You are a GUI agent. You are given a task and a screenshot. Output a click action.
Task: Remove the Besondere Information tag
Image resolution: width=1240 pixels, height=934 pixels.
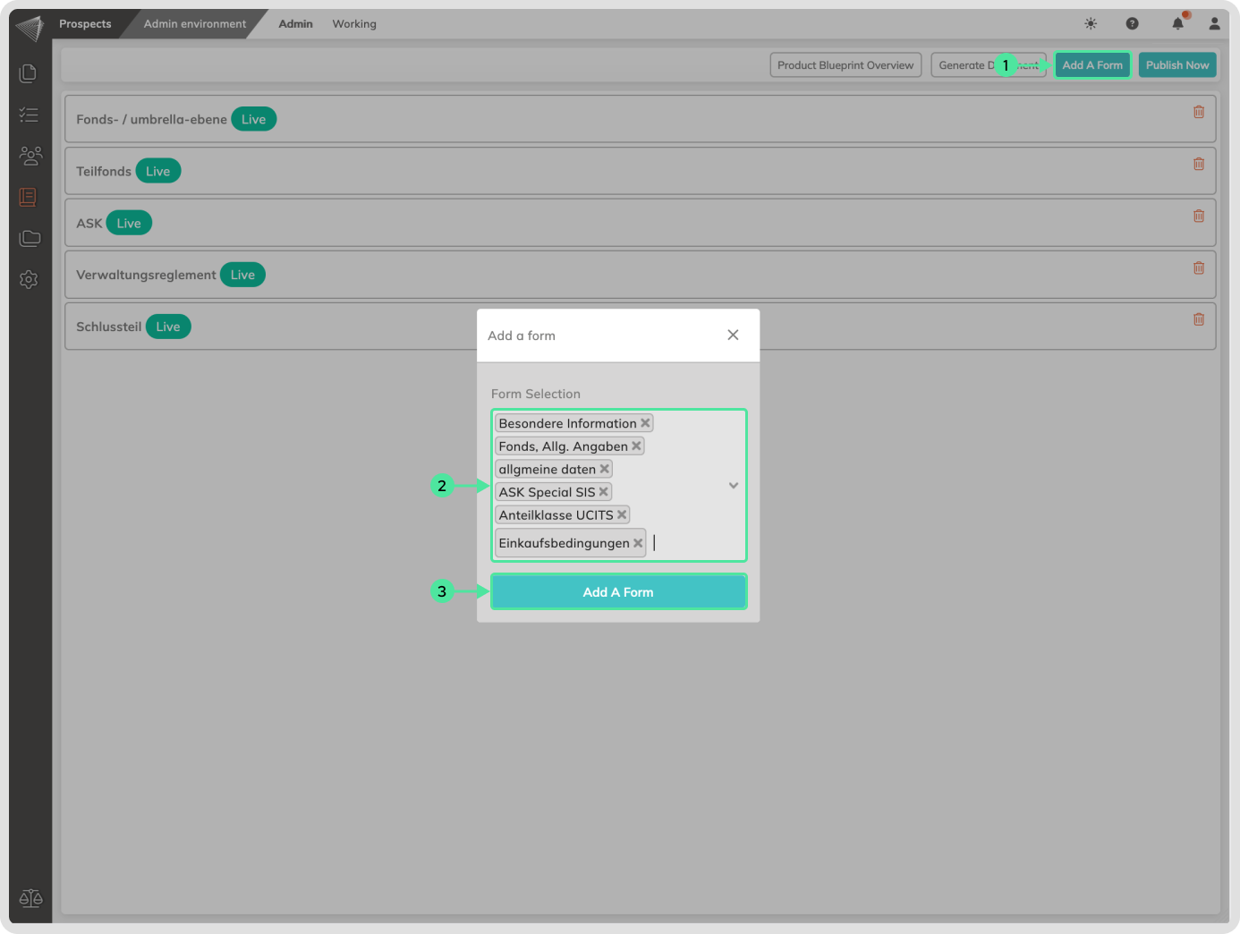click(645, 423)
